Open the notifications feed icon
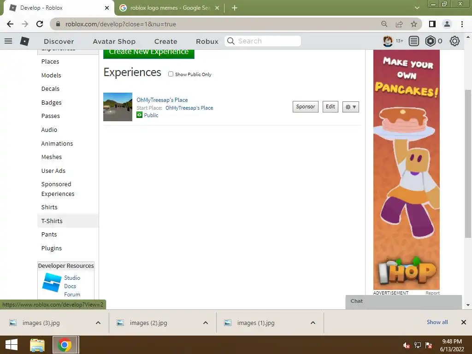Viewport: 472px width, 354px height. point(414,41)
